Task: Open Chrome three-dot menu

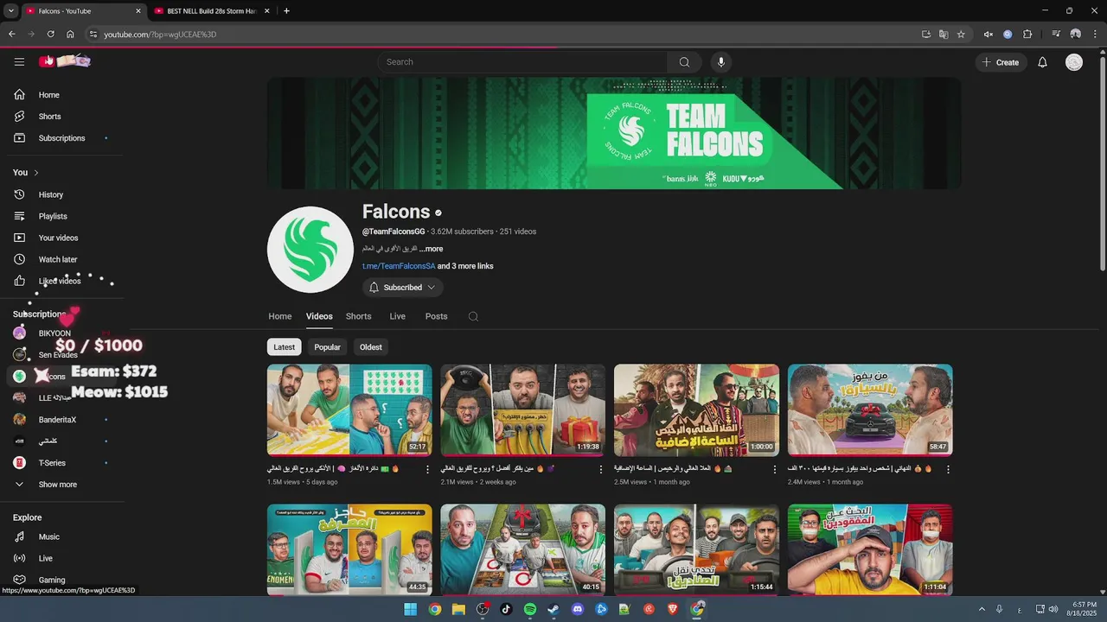Action: click(x=1095, y=35)
